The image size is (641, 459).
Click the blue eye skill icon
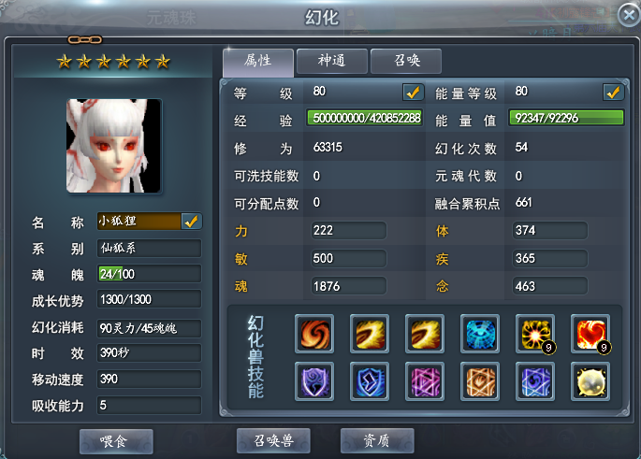480,334
